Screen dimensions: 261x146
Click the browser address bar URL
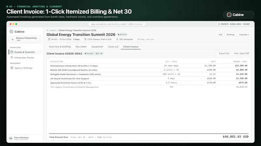click(117, 24)
